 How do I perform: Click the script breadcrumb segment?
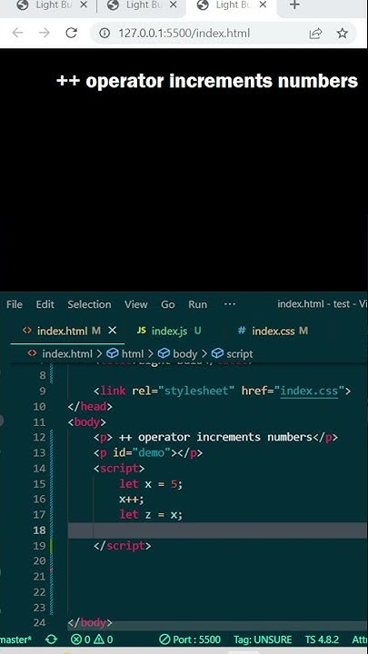240,353
